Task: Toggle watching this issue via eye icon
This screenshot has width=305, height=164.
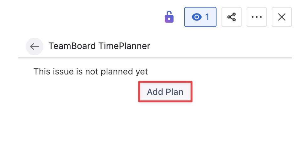Action: tap(197, 17)
